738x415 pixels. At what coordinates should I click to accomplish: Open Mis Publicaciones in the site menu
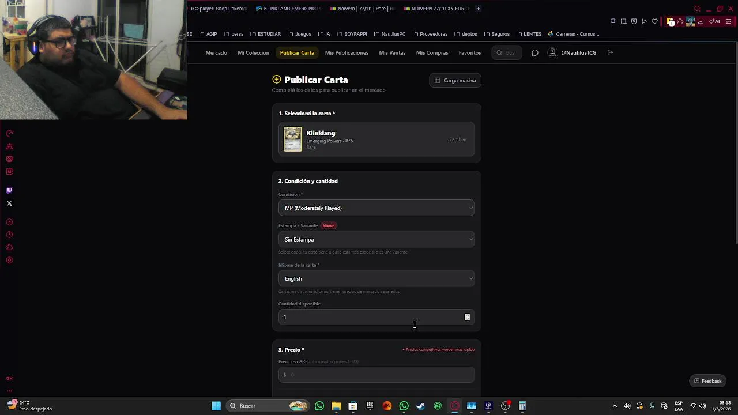[x=347, y=52]
